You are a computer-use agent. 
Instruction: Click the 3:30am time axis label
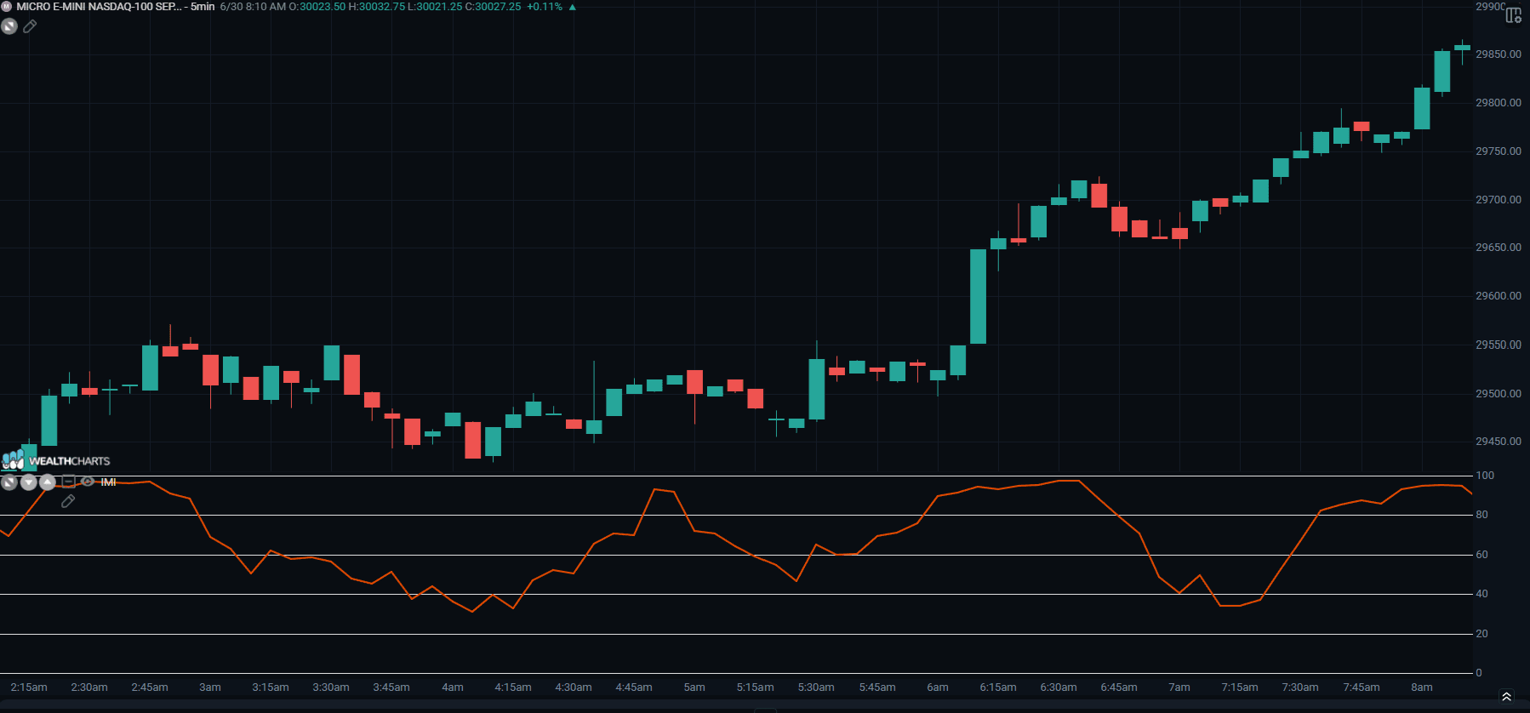(331, 687)
